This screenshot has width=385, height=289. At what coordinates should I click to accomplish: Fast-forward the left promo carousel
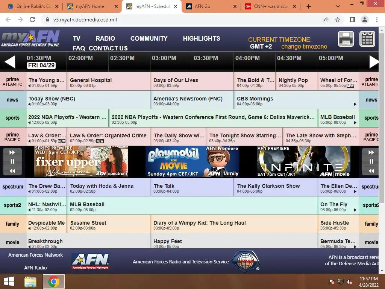click(12, 152)
